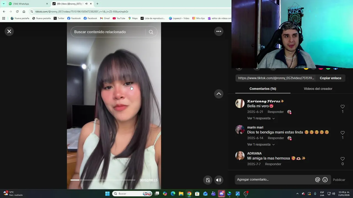View site information icon in address bar
353x198 pixels.
tap(32, 12)
